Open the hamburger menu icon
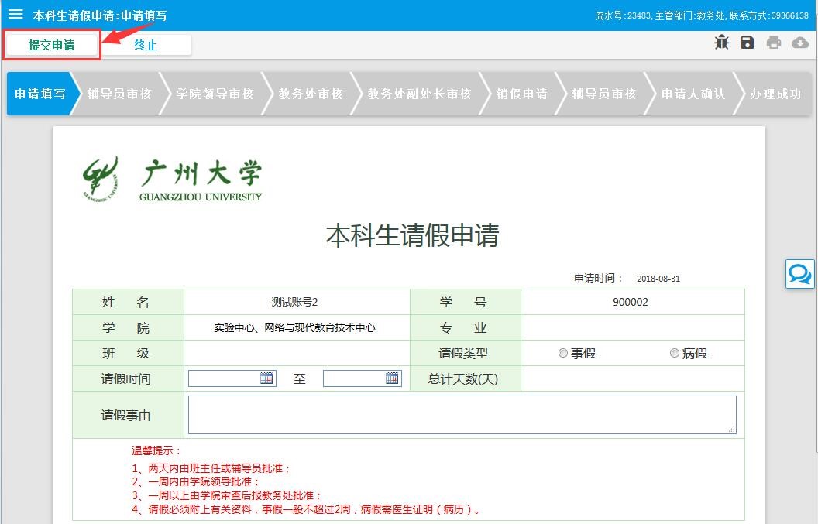Image resolution: width=818 pixels, height=524 pixels. point(15,15)
